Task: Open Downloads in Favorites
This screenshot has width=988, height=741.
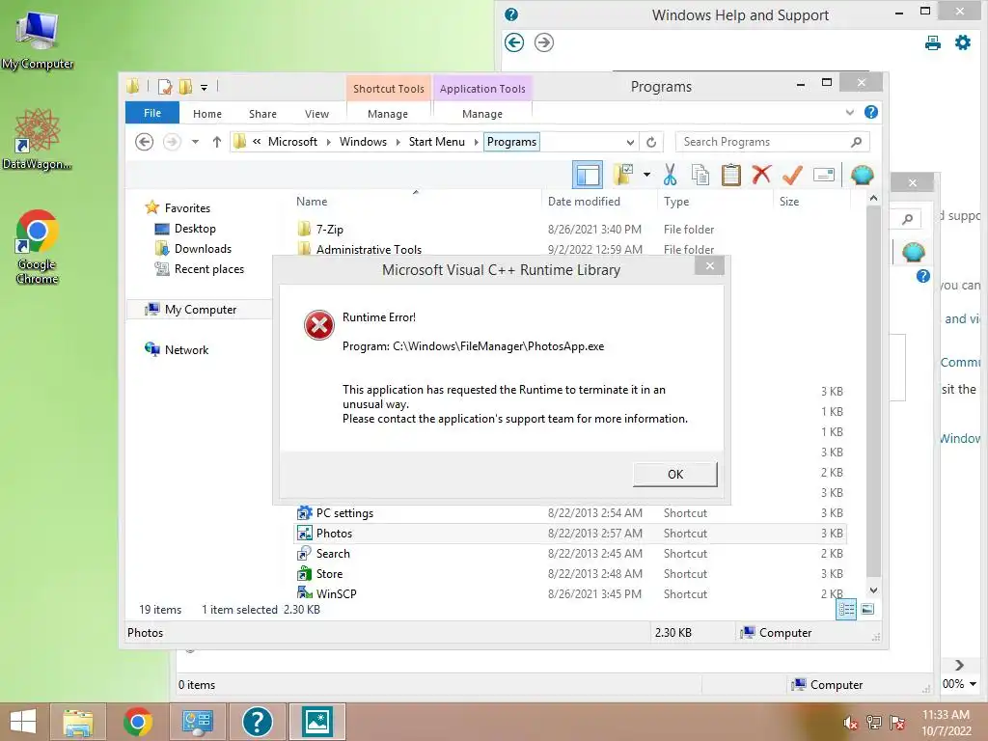Action: tap(203, 249)
